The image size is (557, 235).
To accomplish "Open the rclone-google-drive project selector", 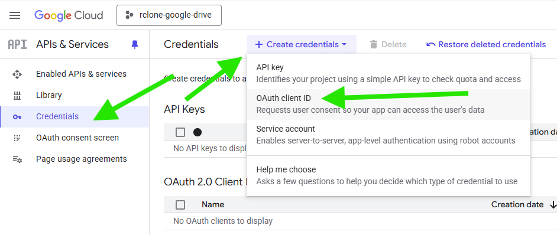I will [169, 15].
